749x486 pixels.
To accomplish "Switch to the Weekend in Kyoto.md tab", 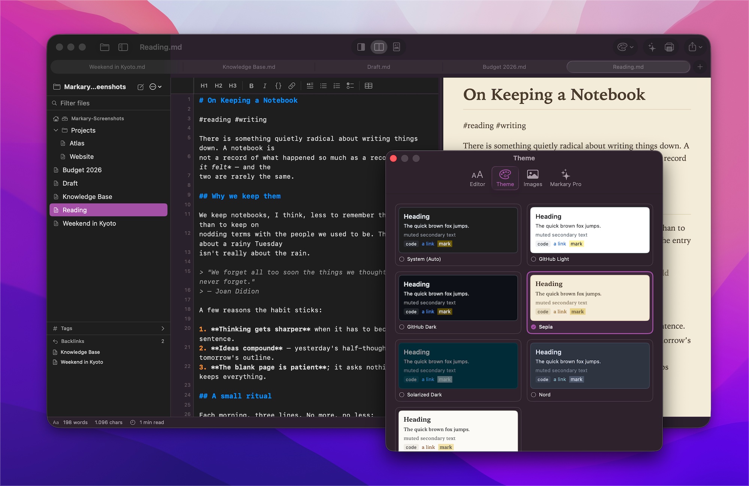I will 117,67.
